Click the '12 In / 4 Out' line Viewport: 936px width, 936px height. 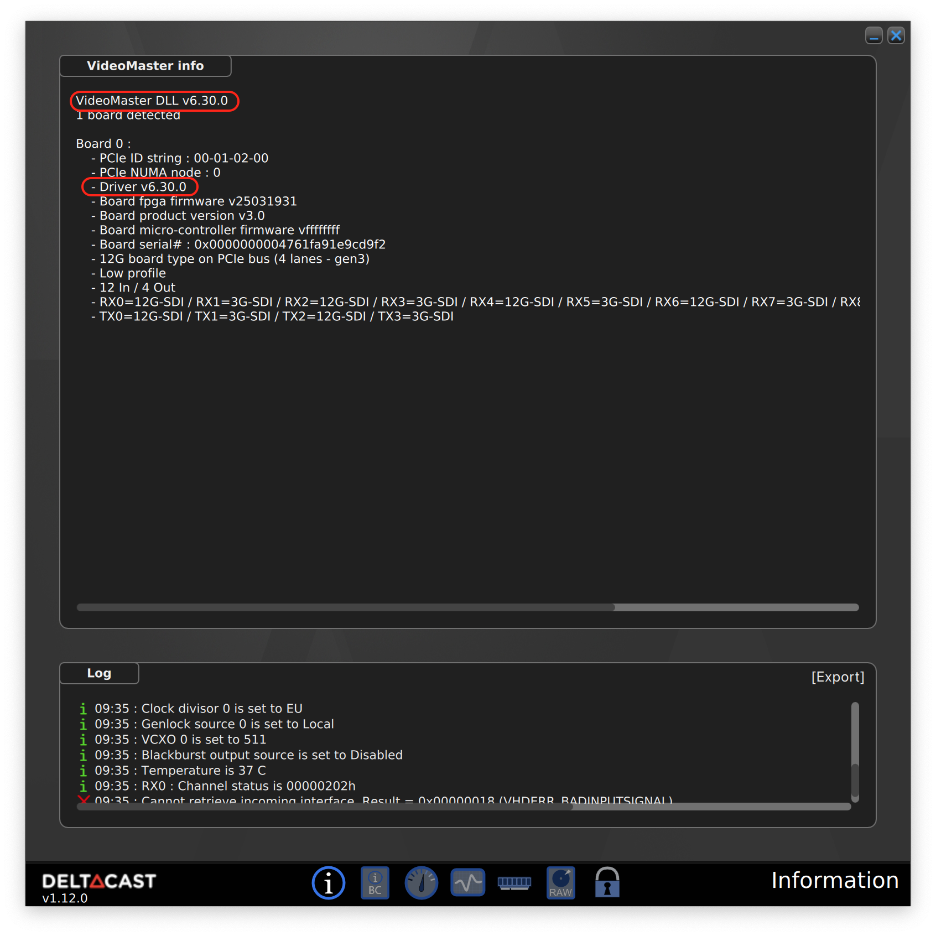(133, 288)
